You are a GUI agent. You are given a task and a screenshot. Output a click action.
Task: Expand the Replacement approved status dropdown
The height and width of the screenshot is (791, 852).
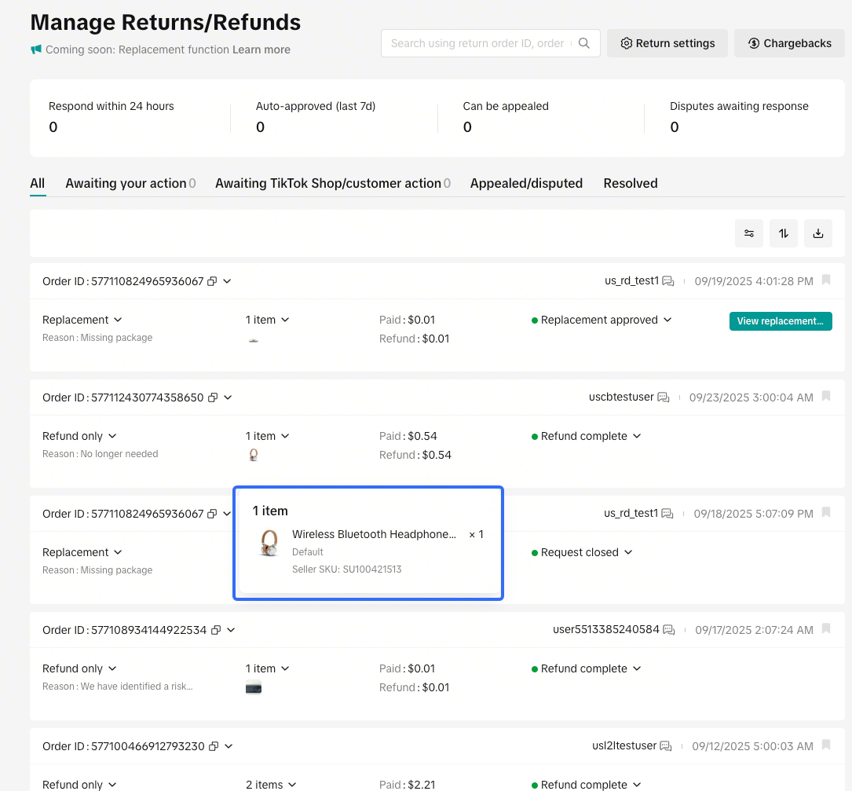click(667, 320)
